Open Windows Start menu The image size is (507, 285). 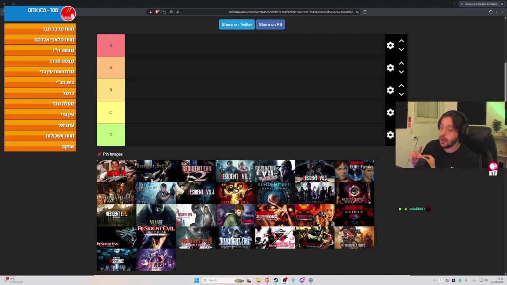coord(196,280)
